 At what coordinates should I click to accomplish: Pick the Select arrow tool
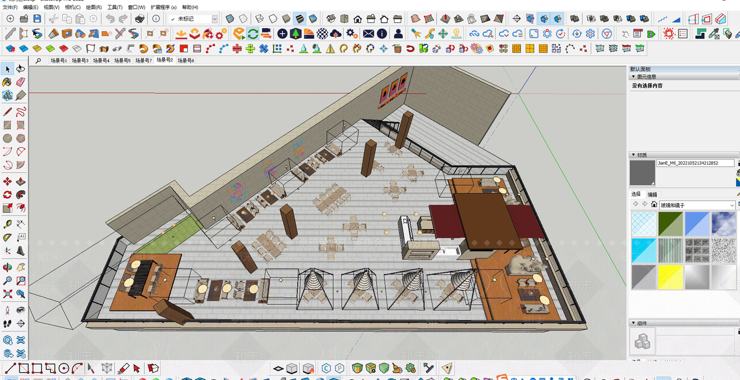coord(7,69)
